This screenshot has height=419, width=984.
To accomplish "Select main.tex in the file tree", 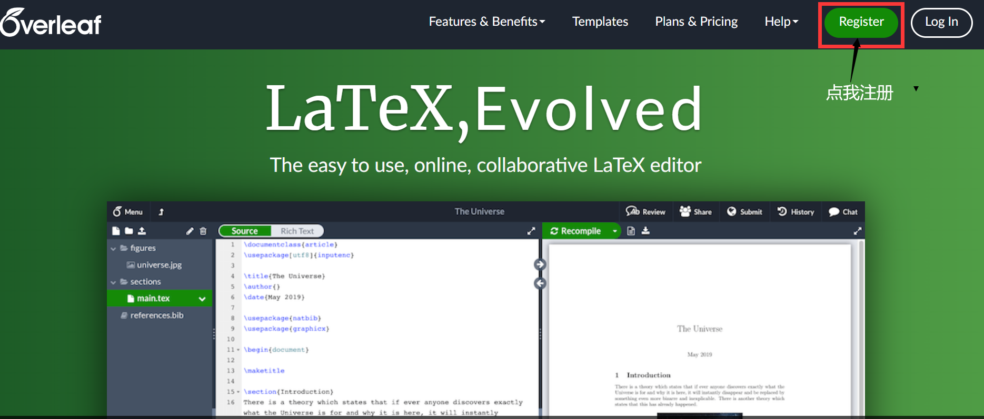I will coord(153,298).
